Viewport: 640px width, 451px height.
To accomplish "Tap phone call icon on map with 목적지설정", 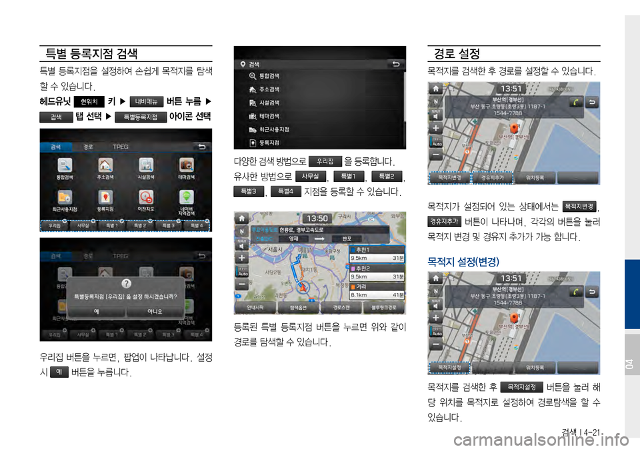I will [576, 292].
